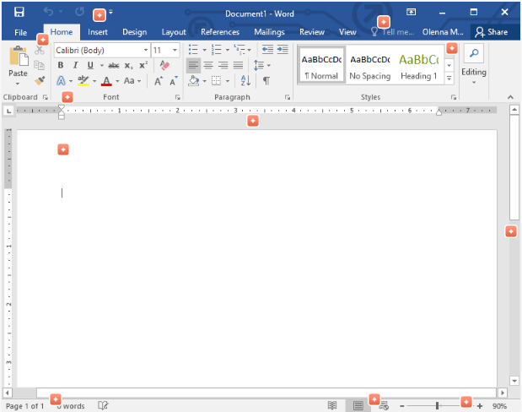Toggle Underline formatting
Screen dimensions: 522x412
click(x=90, y=65)
